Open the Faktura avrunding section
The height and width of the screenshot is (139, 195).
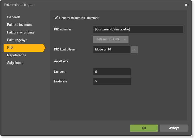[20, 32]
